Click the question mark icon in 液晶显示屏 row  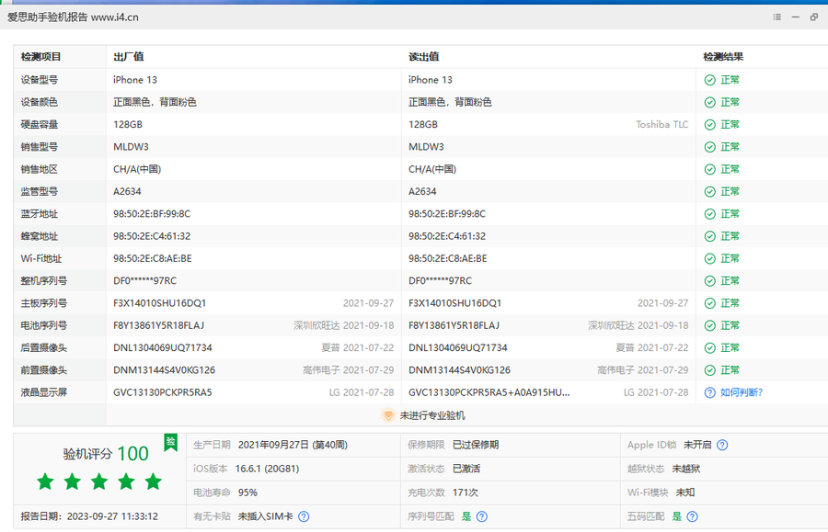[709, 392]
